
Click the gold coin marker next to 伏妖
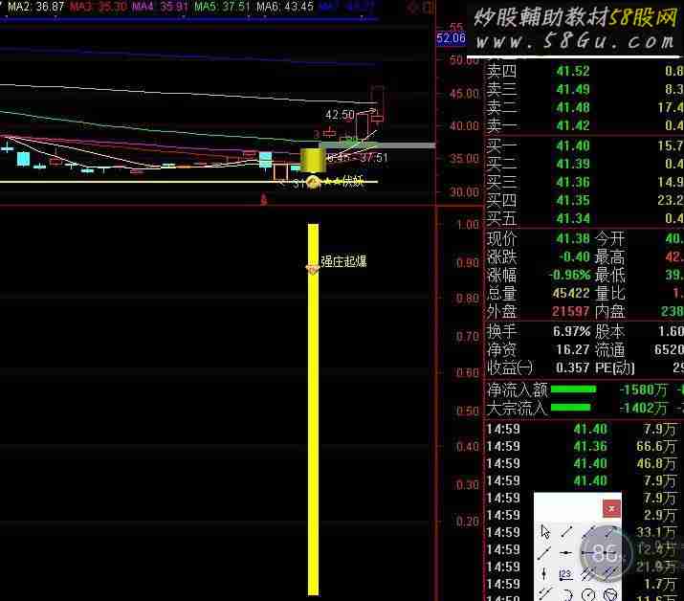coord(313,182)
